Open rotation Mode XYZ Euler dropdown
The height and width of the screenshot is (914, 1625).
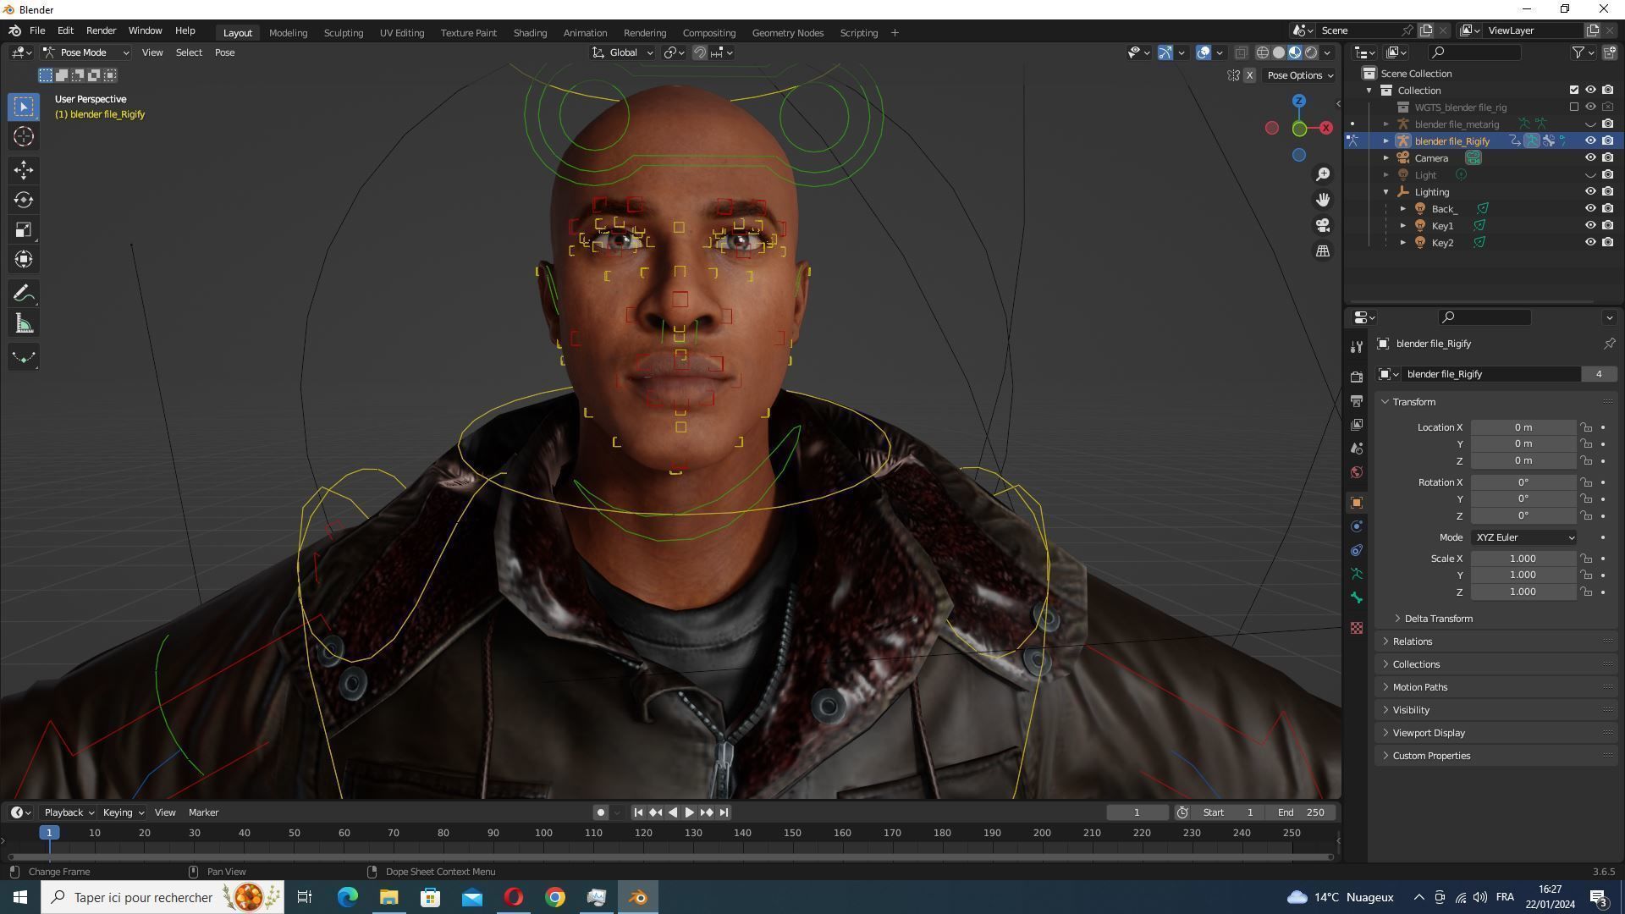coord(1524,537)
